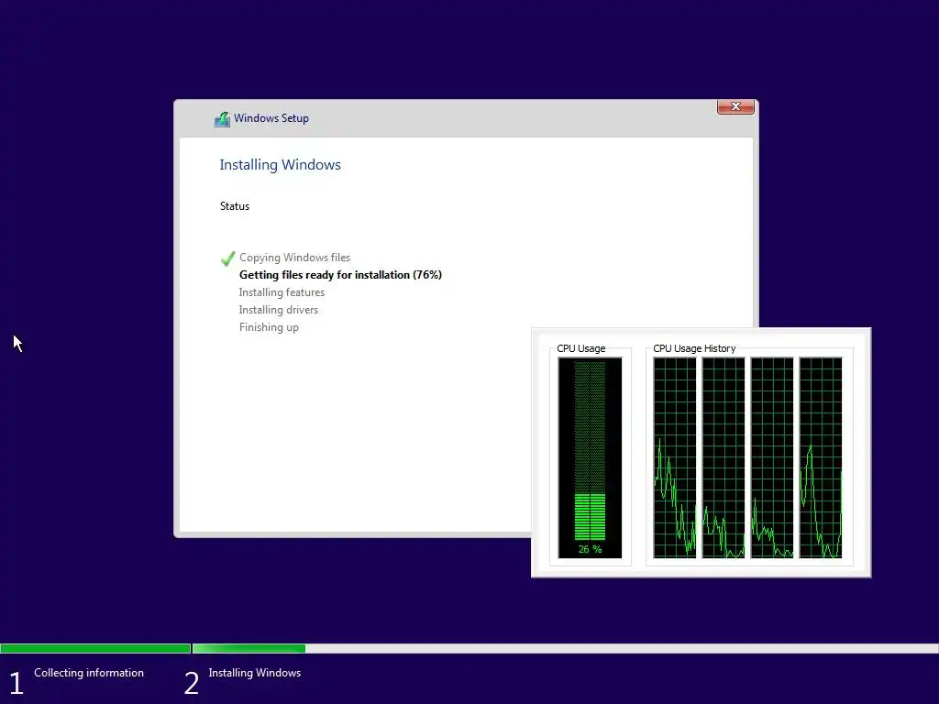Image resolution: width=939 pixels, height=704 pixels.
Task: Click the Collecting information progress bar
Action: click(95, 648)
